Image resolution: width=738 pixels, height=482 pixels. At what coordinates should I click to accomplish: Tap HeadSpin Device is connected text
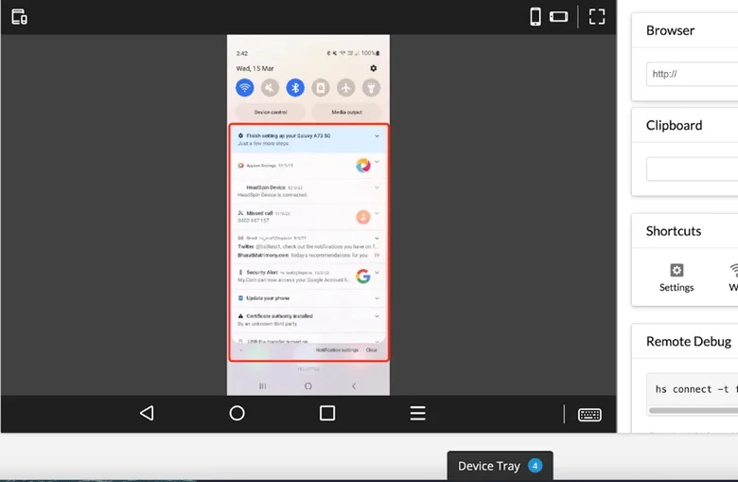pos(272,194)
